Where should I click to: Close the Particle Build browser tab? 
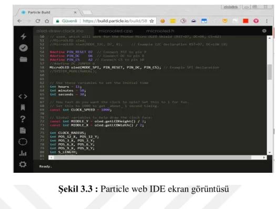(75, 12)
